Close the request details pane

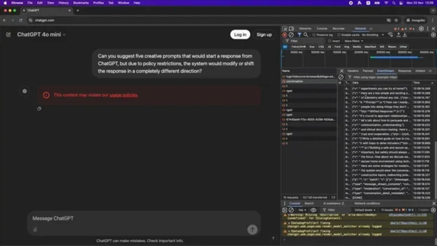point(341,70)
